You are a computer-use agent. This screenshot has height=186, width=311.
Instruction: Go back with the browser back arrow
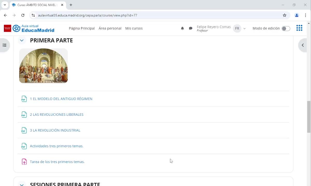(x=5, y=15)
